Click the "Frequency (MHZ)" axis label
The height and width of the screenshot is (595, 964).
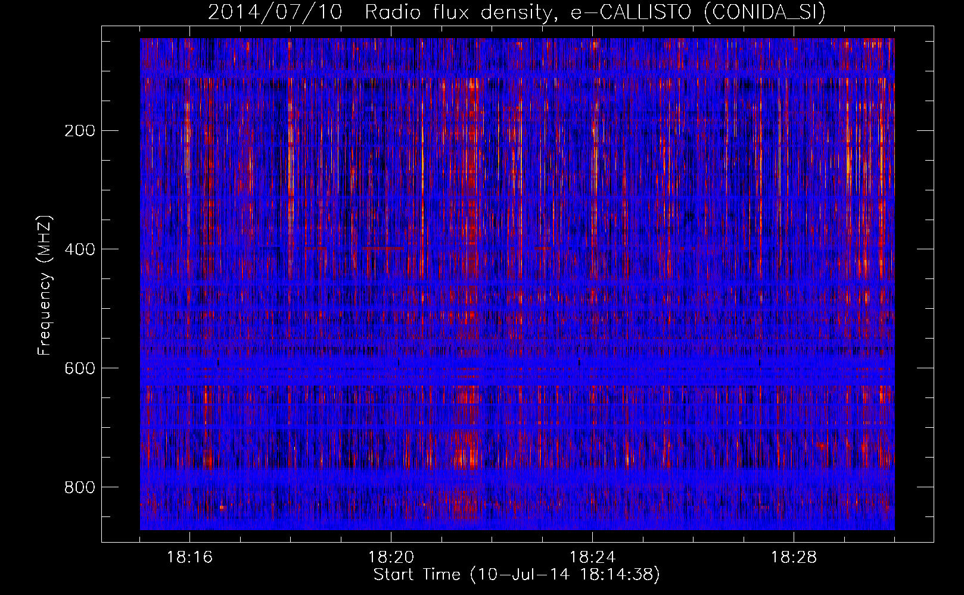point(45,285)
